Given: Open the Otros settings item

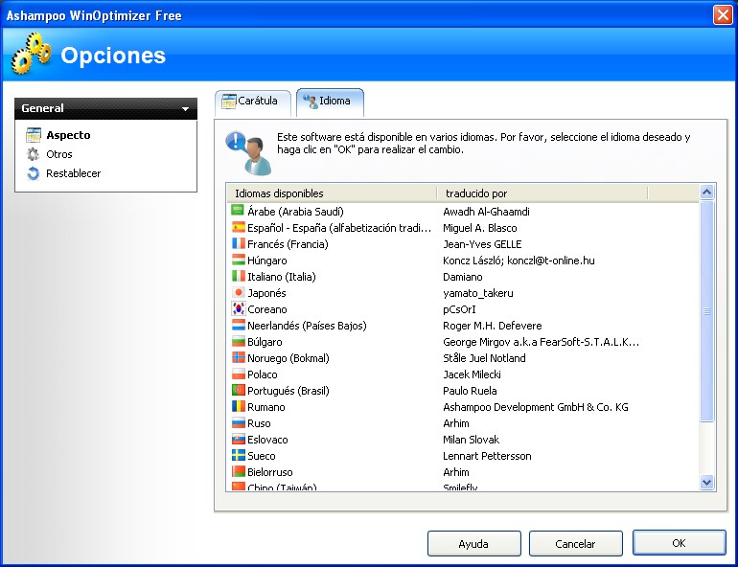Looking at the screenshot, I should (x=58, y=154).
